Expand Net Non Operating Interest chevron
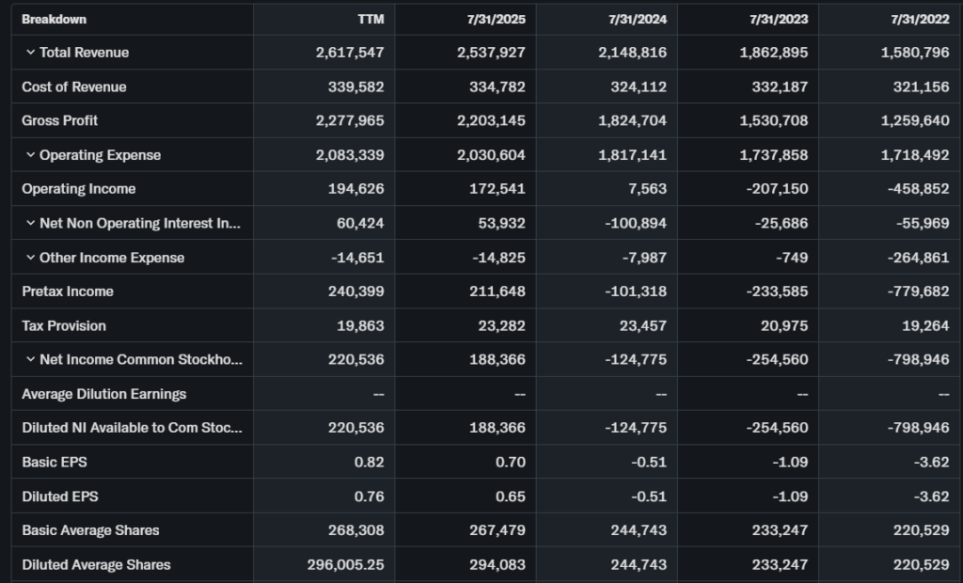 pyautogui.click(x=30, y=224)
